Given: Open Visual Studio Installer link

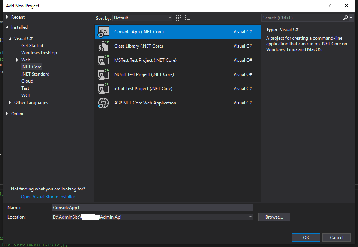Looking at the screenshot, I should (x=48, y=196).
